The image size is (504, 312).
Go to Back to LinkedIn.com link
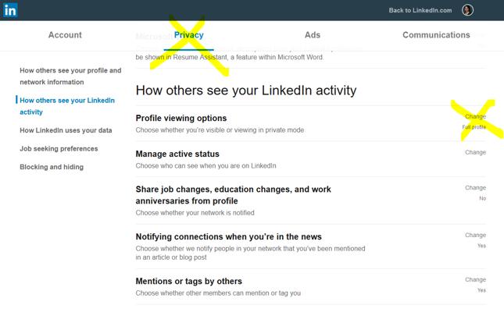pyautogui.click(x=420, y=10)
